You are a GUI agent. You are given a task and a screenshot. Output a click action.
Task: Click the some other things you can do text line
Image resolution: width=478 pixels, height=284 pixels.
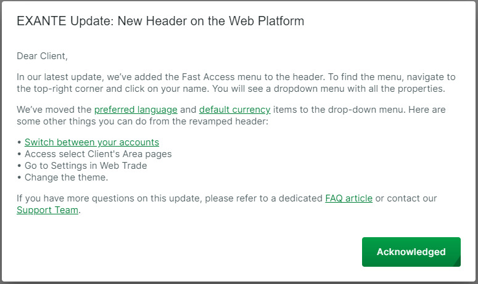(x=142, y=121)
